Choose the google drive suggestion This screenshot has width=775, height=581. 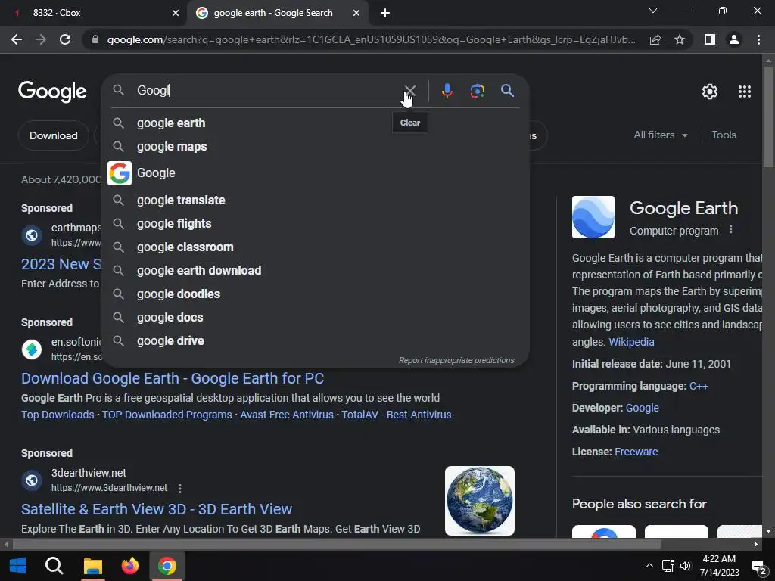coord(315,341)
